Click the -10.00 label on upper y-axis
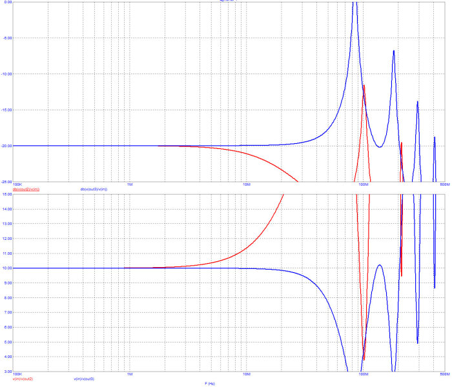The image size is (452, 387). (x=6, y=74)
